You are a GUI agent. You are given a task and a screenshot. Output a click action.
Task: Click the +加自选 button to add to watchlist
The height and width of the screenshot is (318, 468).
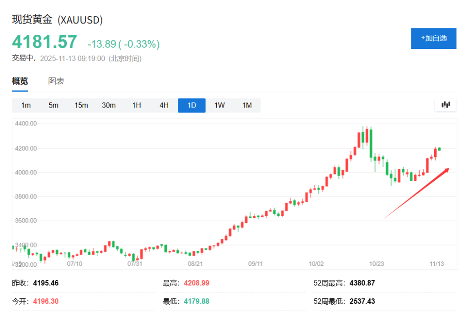coord(433,38)
